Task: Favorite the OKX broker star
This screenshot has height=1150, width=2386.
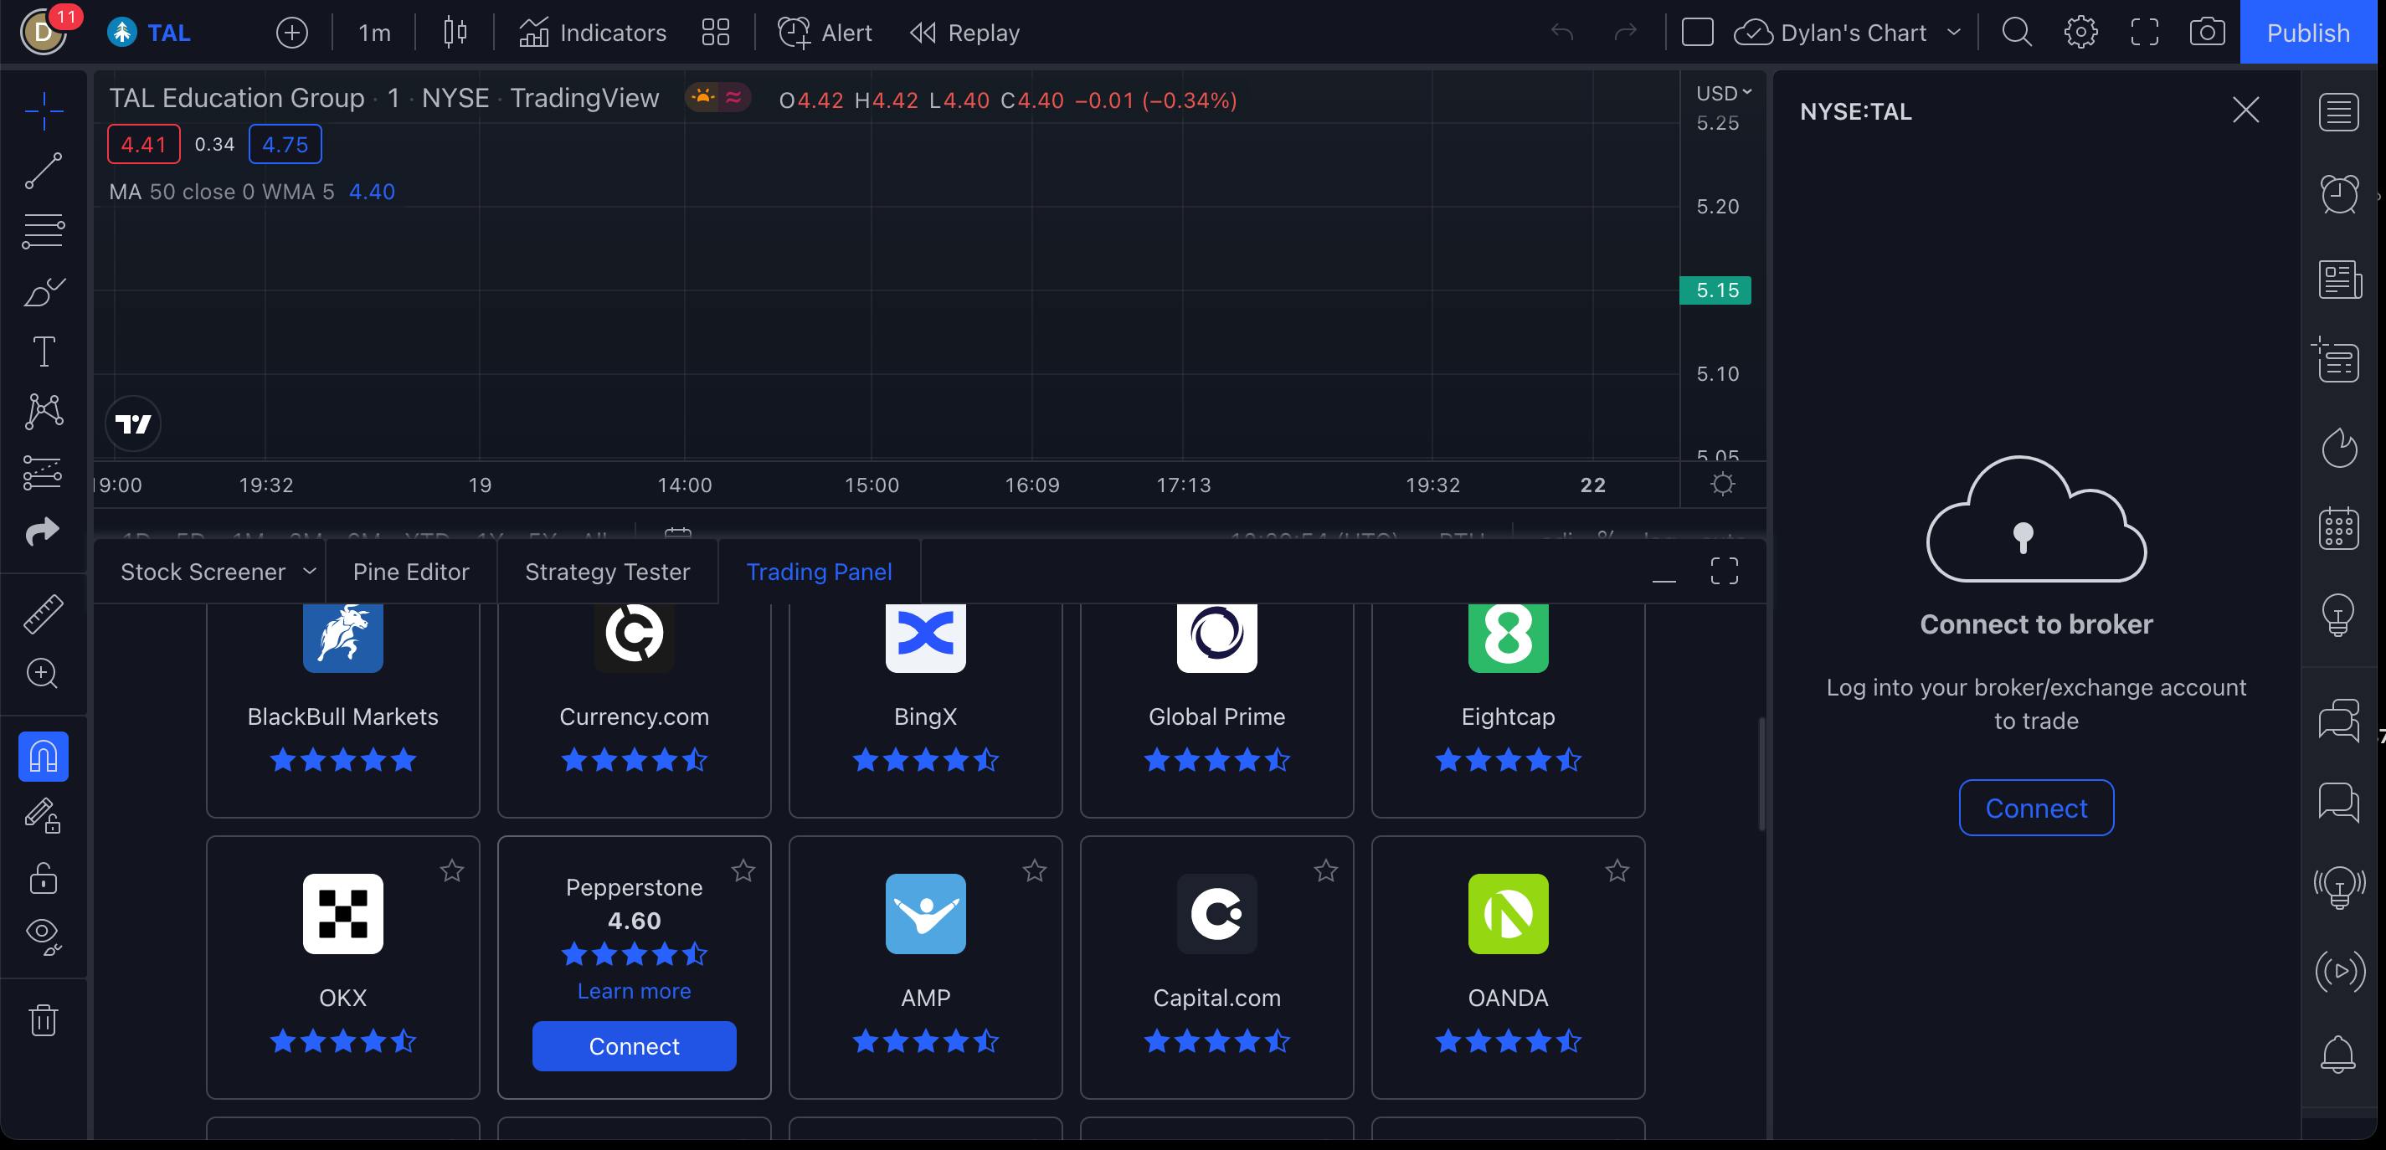Action: click(x=452, y=870)
